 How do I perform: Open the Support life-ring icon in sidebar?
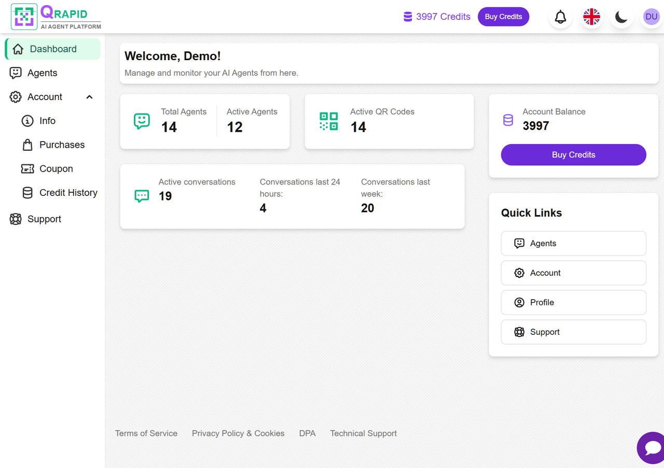click(15, 219)
